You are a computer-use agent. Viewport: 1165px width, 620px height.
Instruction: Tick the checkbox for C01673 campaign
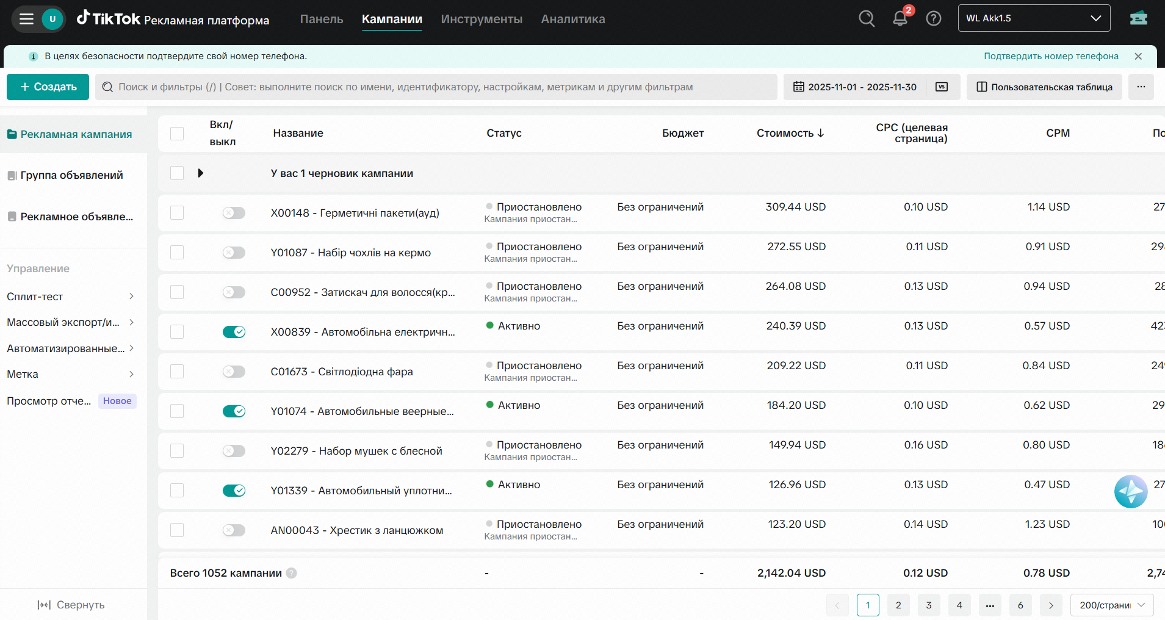(x=177, y=372)
